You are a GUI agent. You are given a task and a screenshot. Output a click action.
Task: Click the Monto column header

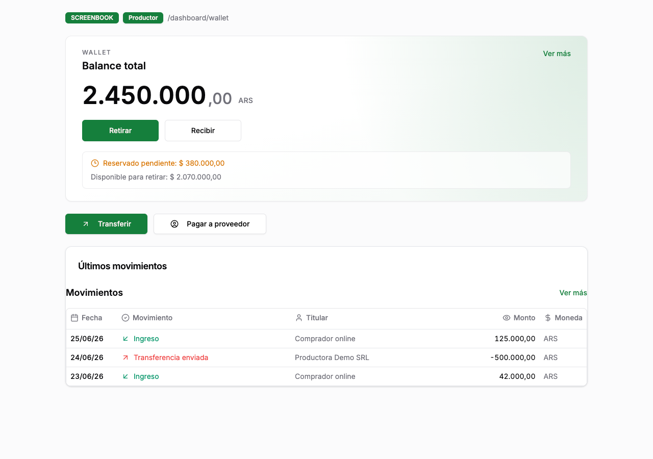[519, 318]
